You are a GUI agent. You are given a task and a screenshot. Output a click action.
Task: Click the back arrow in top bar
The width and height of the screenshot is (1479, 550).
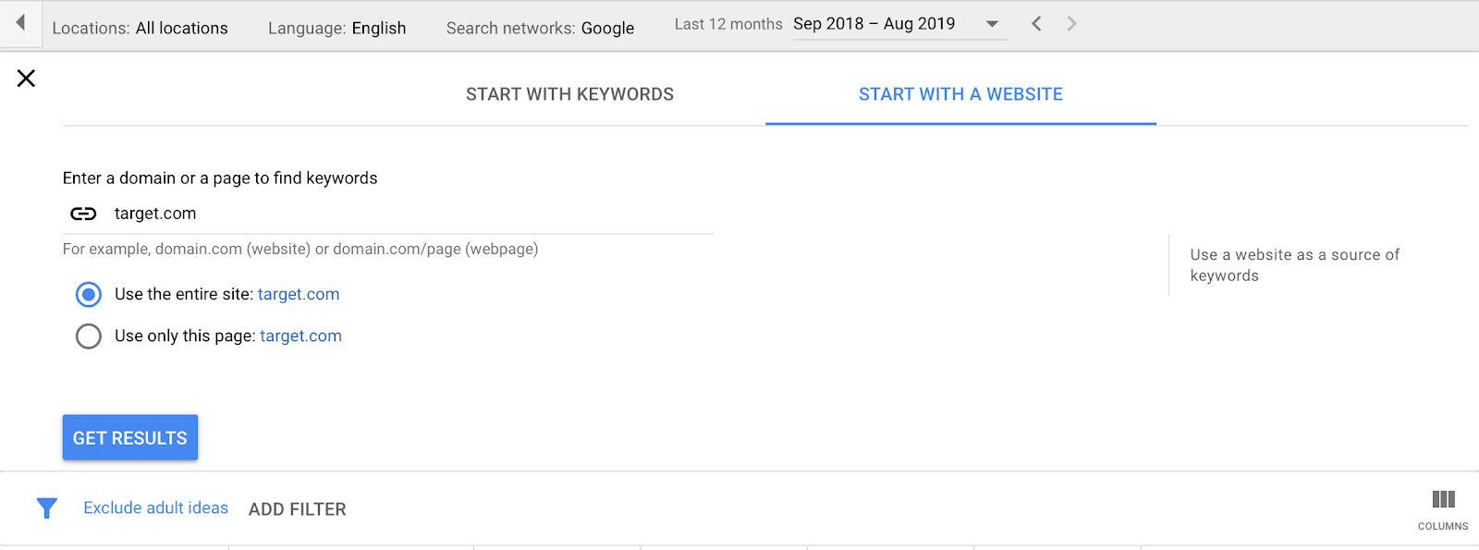20,23
